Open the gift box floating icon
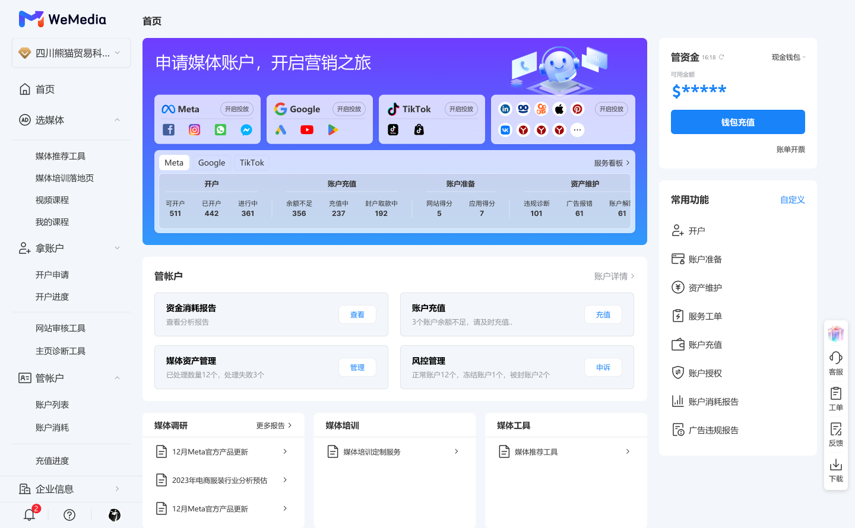This screenshot has width=855, height=528. tap(836, 333)
